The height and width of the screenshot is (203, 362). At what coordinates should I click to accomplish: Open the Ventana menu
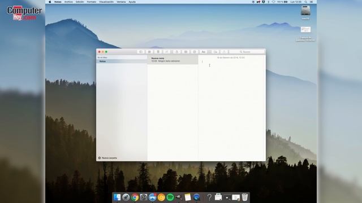coord(121,2)
